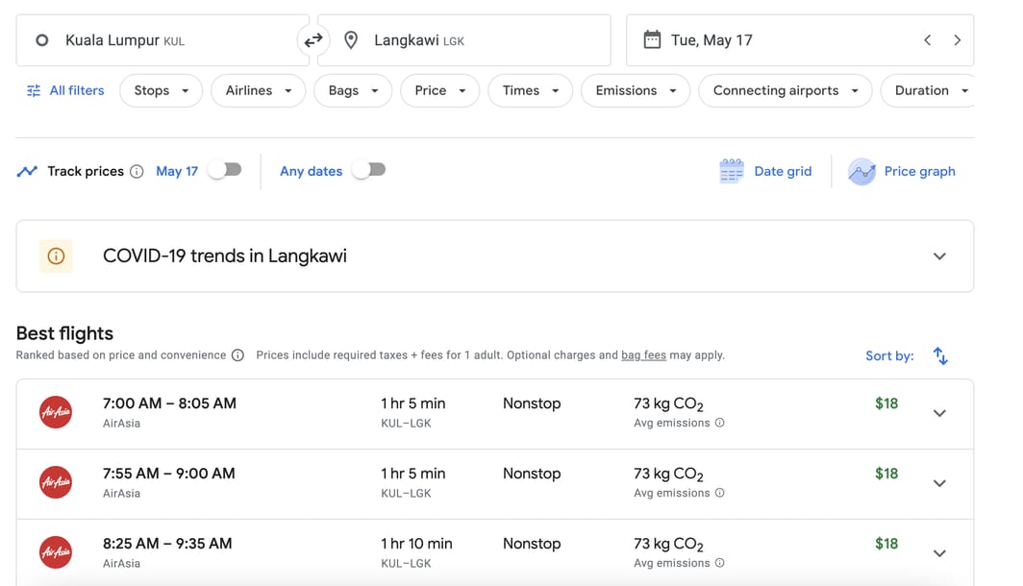This screenshot has width=1023, height=586.
Task: Expand COVID-19 trends in Langkawi panel
Action: click(x=939, y=256)
